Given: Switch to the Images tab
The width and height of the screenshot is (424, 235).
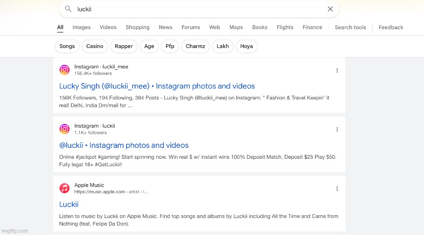Looking at the screenshot, I should coord(81,27).
